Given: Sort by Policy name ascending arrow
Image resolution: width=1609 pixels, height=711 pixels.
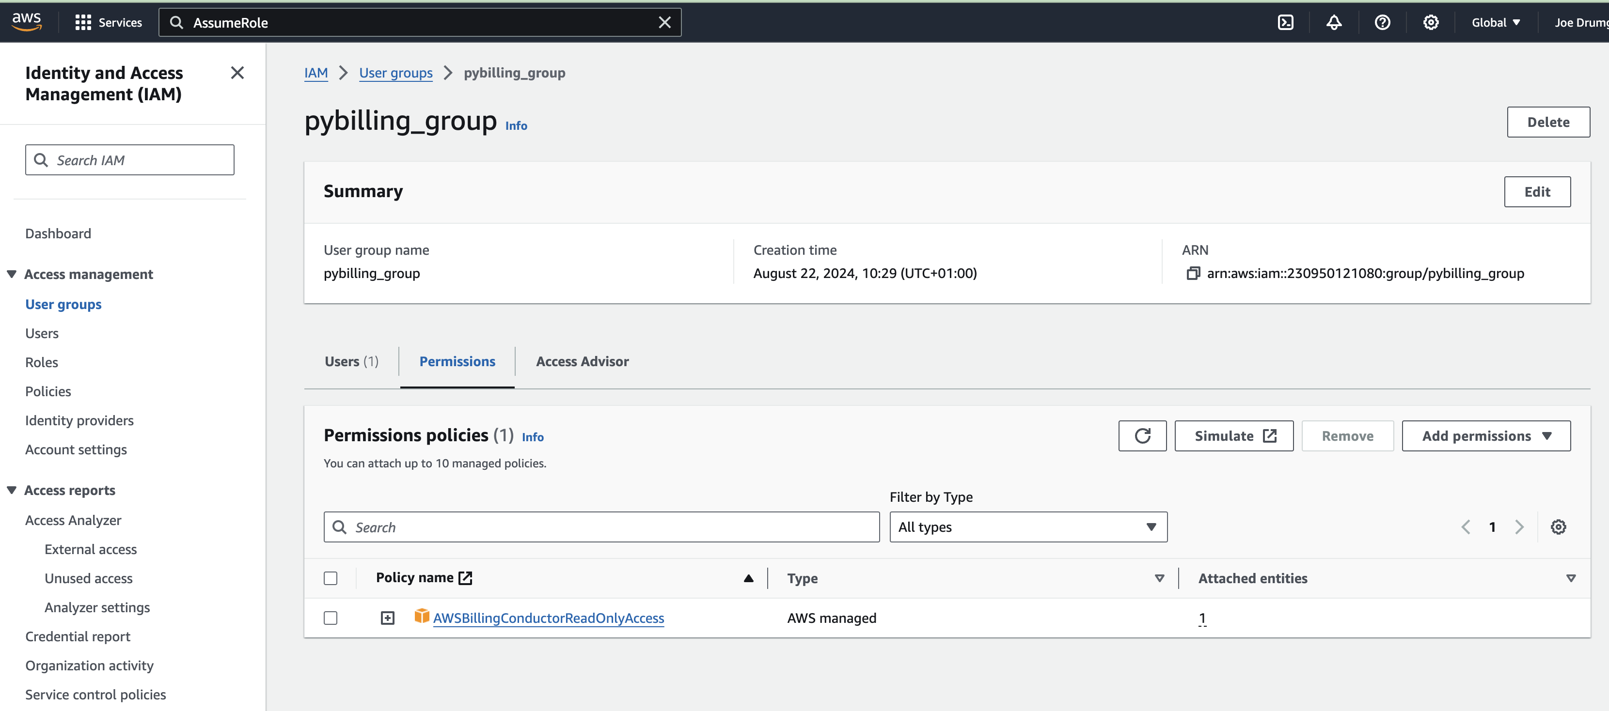Looking at the screenshot, I should click(x=748, y=578).
